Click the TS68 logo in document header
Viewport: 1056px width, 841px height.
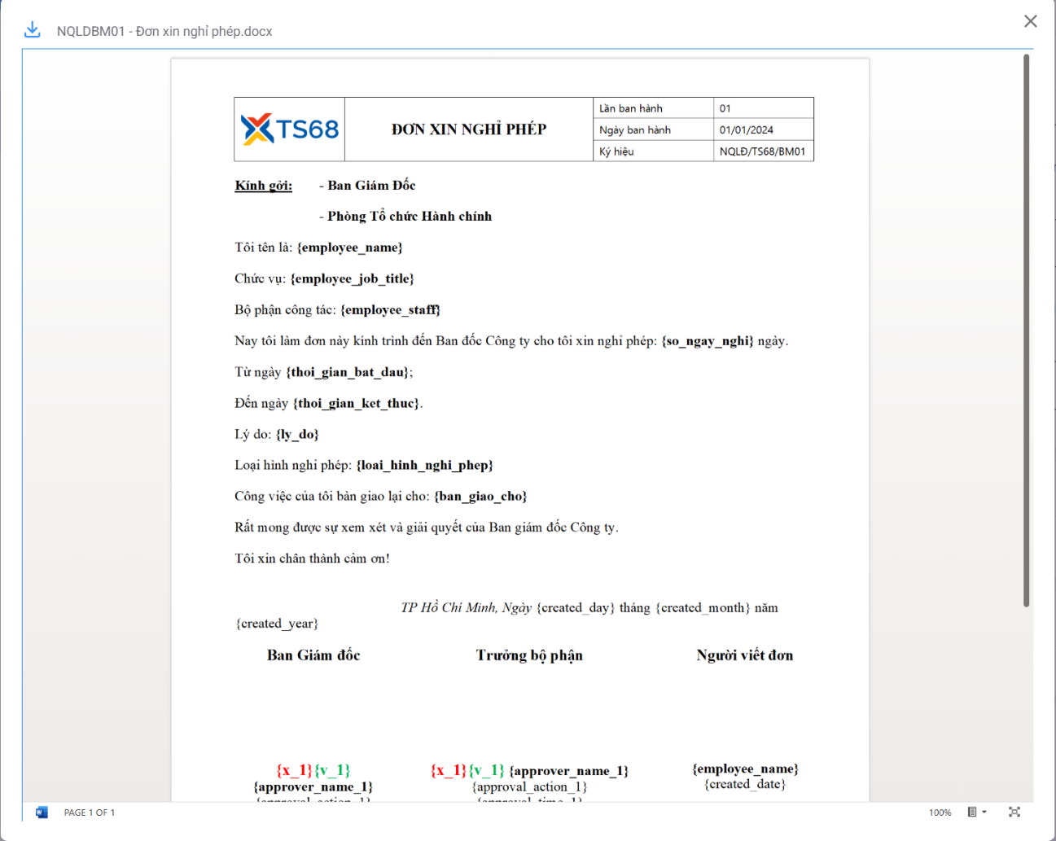pos(290,129)
